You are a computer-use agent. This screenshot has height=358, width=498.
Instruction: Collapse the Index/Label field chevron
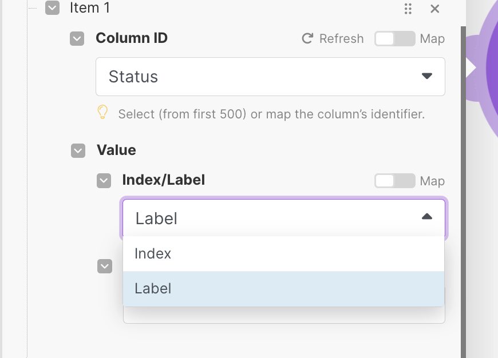point(104,181)
